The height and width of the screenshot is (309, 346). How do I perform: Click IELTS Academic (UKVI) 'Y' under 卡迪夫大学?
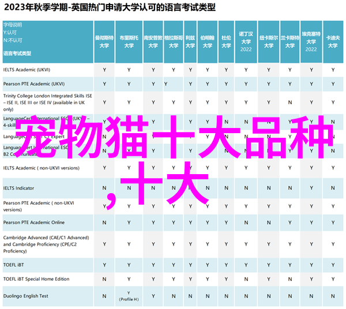[333, 70]
